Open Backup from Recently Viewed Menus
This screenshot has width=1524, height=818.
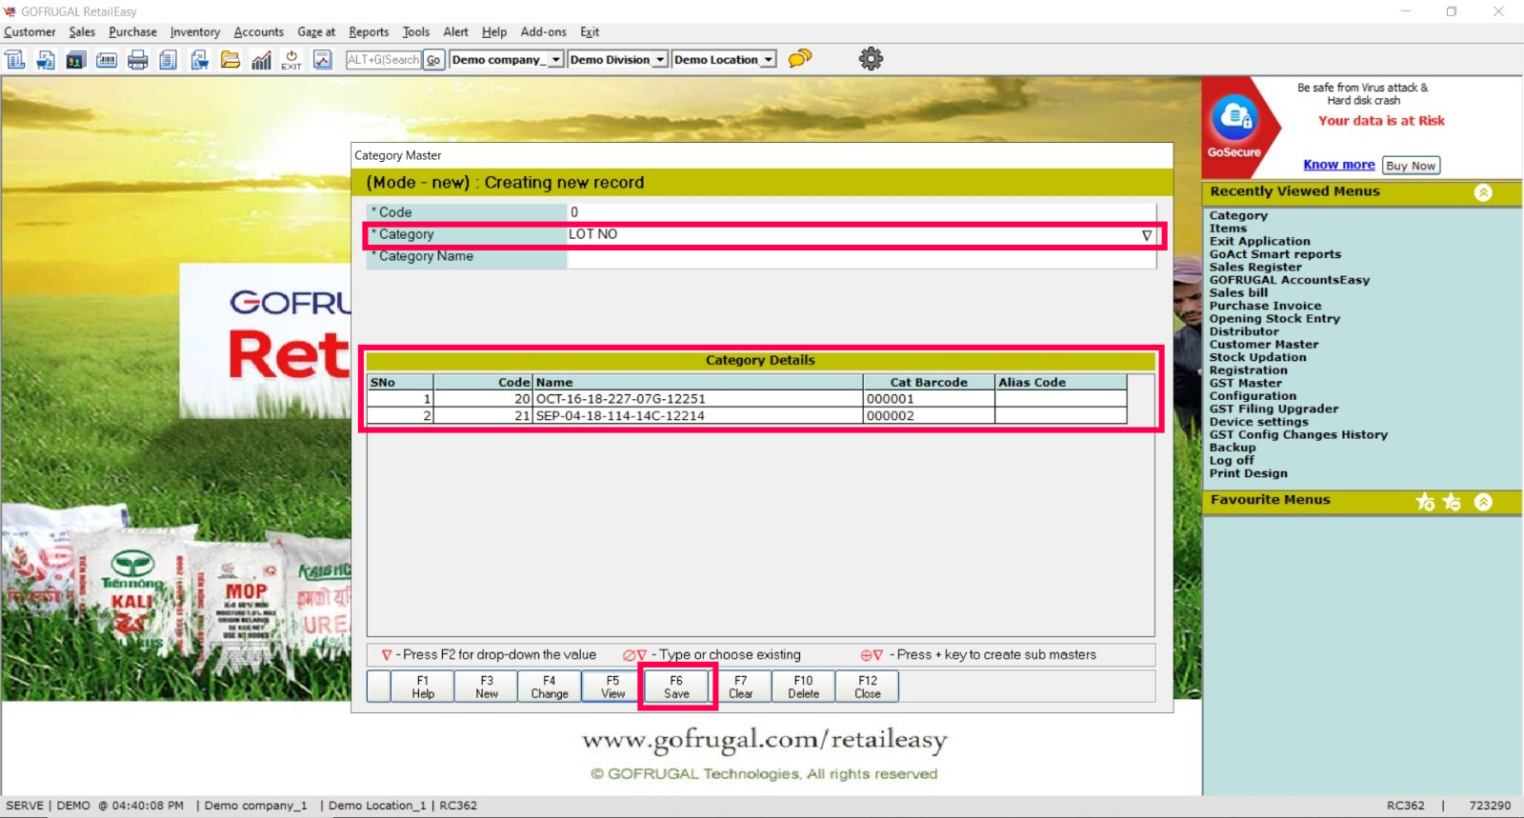click(x=1233, y=448)
